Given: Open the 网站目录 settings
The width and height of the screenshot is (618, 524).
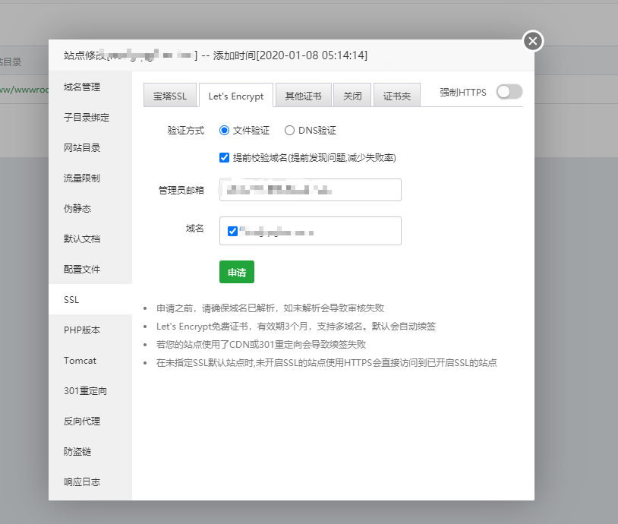Looking at the screenshot, I should (80, 148).
